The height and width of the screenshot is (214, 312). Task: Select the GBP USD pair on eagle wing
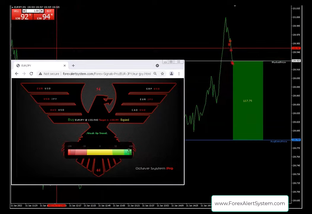tap(153, 89)
